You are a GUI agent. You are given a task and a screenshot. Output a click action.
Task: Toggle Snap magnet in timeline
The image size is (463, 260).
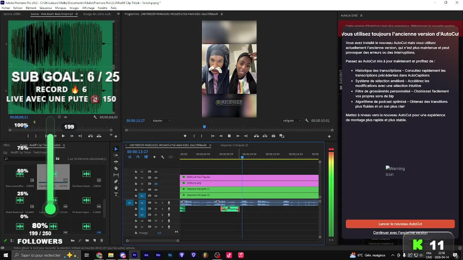pyautogui.click(x=138, y=157)
